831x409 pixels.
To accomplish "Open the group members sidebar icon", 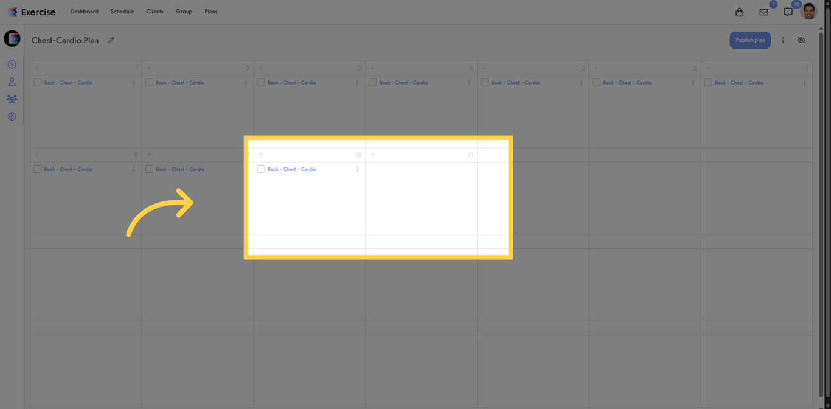I will [x=12, y=99].
